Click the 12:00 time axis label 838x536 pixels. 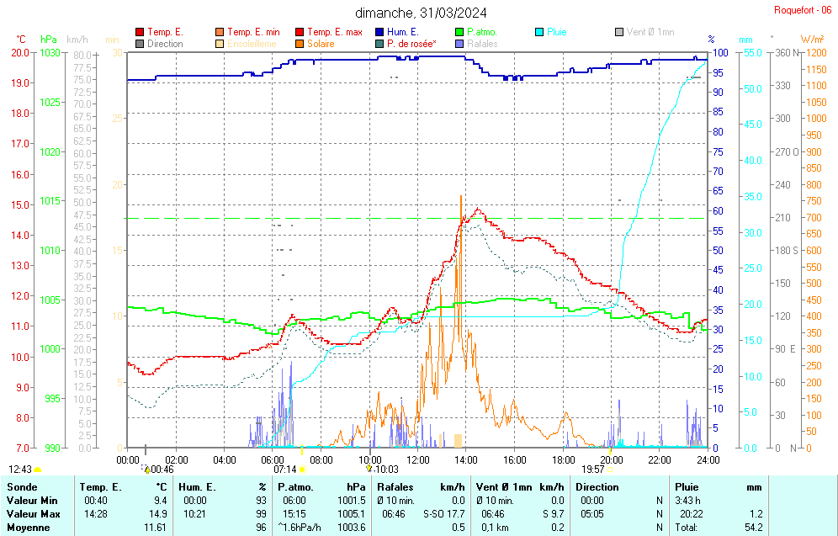tap(418, 459)
